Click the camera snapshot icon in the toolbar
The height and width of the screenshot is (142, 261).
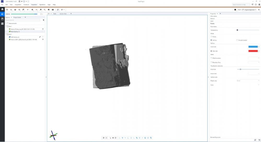[x=53, y=10]
